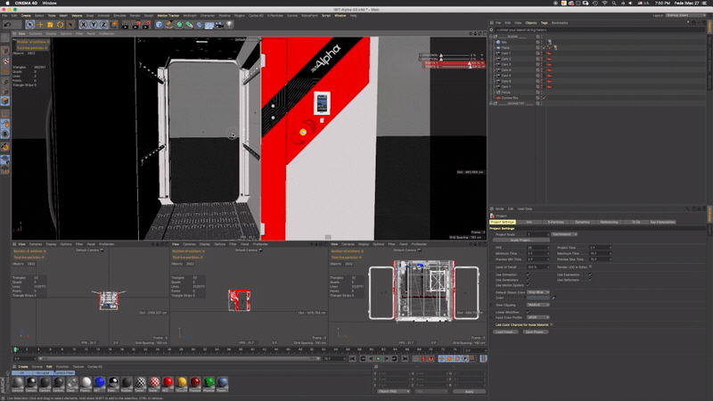713x401 pixels.
Task: Switch to the Dynamics tab
Action: (x=582, y=222)
